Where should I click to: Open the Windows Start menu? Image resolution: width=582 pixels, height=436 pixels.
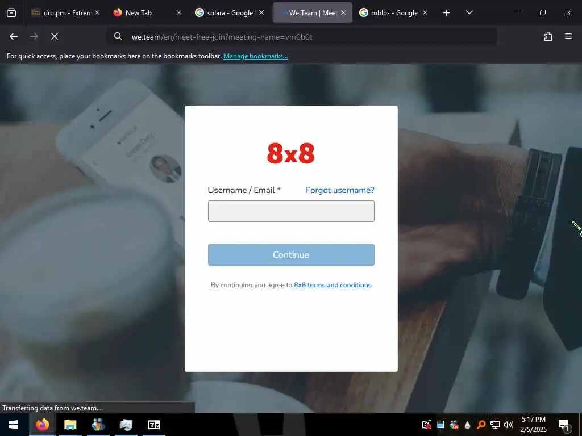pyautogui.click(x=14, y=425)
